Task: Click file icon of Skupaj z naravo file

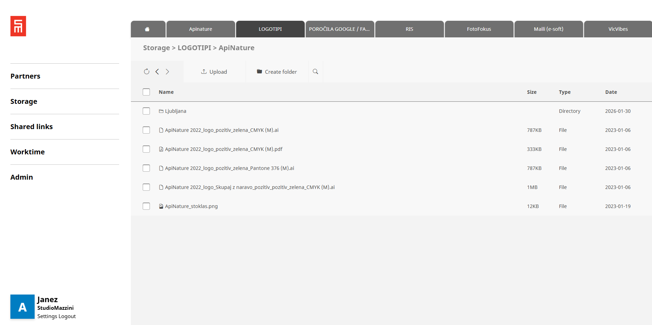Action: [161, 187]
